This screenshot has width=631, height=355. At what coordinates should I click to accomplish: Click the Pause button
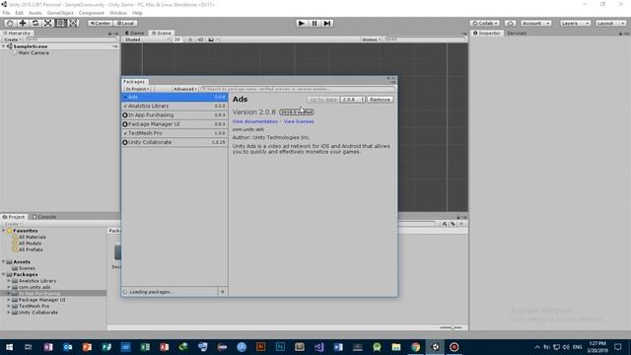point(315,24)
